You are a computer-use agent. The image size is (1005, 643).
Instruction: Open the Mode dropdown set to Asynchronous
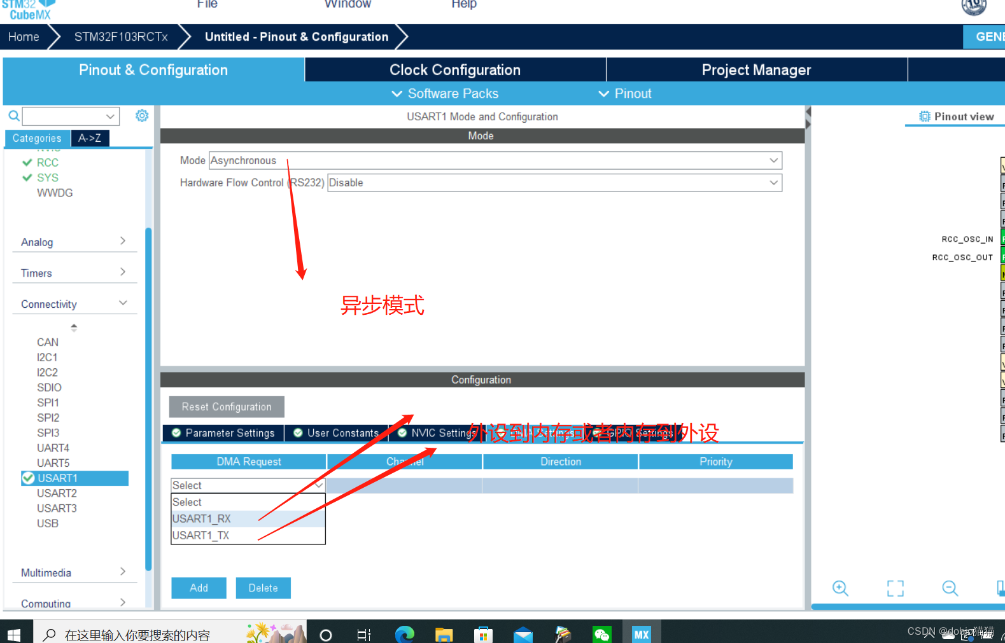(495, 160)
